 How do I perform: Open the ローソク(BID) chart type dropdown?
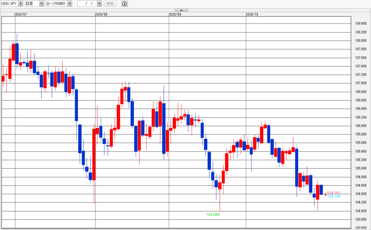coord(59,4)
